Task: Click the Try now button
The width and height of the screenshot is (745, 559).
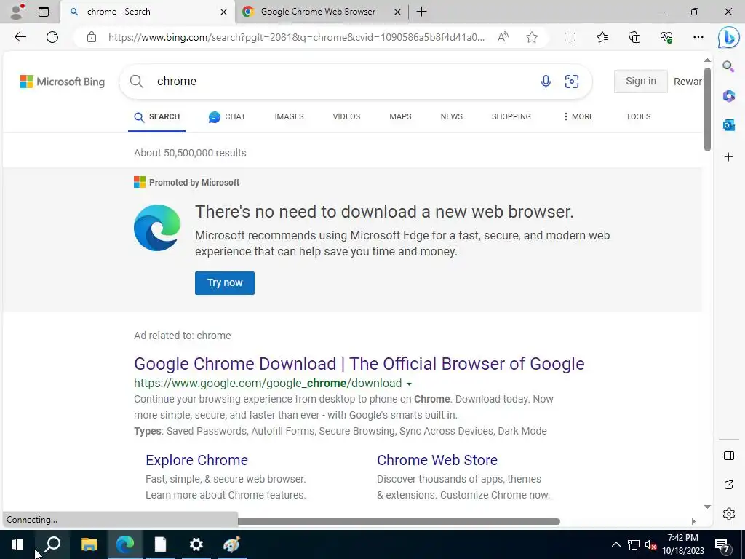Action: click(x=225, y=283)
